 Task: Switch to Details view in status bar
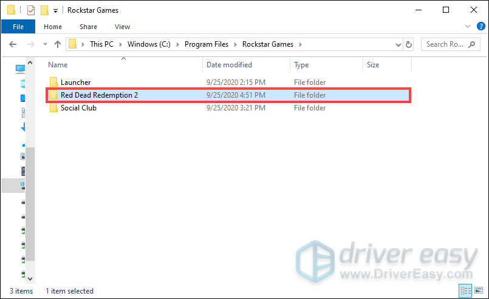465,291
